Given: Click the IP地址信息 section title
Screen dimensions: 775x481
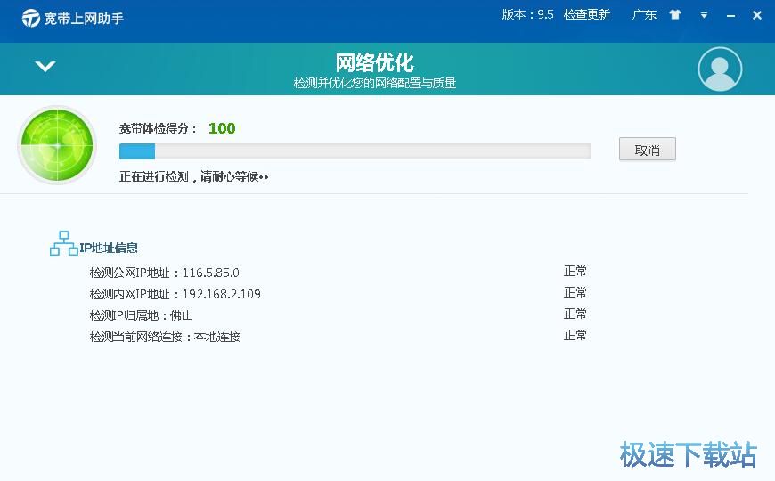Looking at the screenshot, I should click(109, 248).
